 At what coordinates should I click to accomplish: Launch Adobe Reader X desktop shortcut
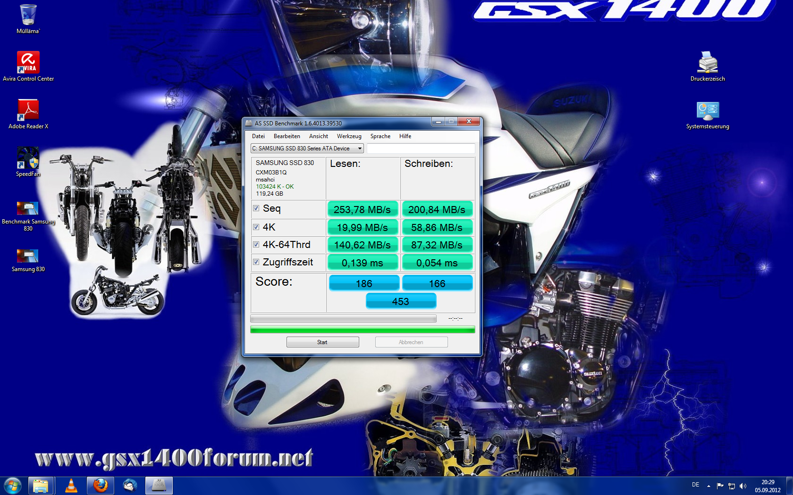point(28,114)
